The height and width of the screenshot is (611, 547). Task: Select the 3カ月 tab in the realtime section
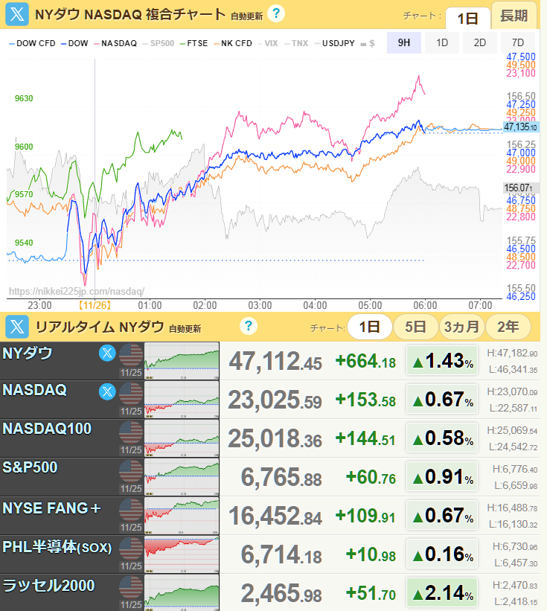coord(461,327)
